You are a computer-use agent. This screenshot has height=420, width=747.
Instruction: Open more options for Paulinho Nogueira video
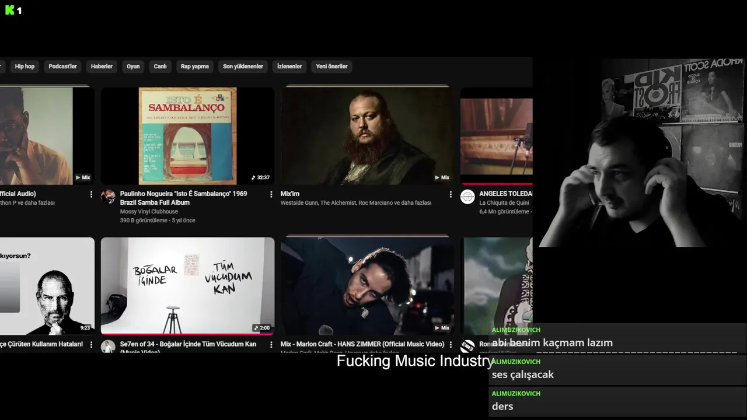[271, 194]
